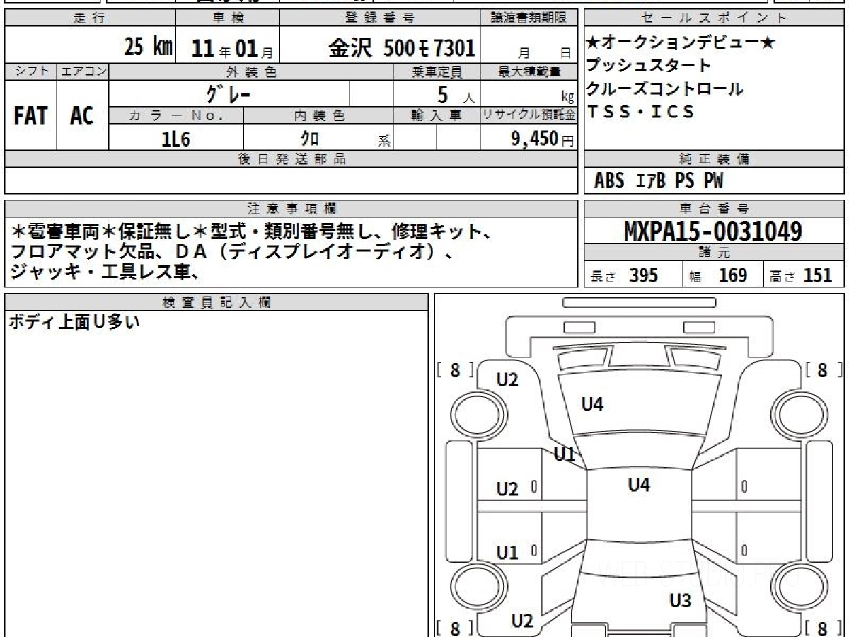
Task: Click exterior color value "グレー"
Action: pyautogui.click(x=228, y=93)
